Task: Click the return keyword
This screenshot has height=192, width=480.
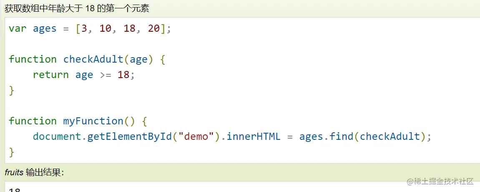Action: tap(50, 75)
